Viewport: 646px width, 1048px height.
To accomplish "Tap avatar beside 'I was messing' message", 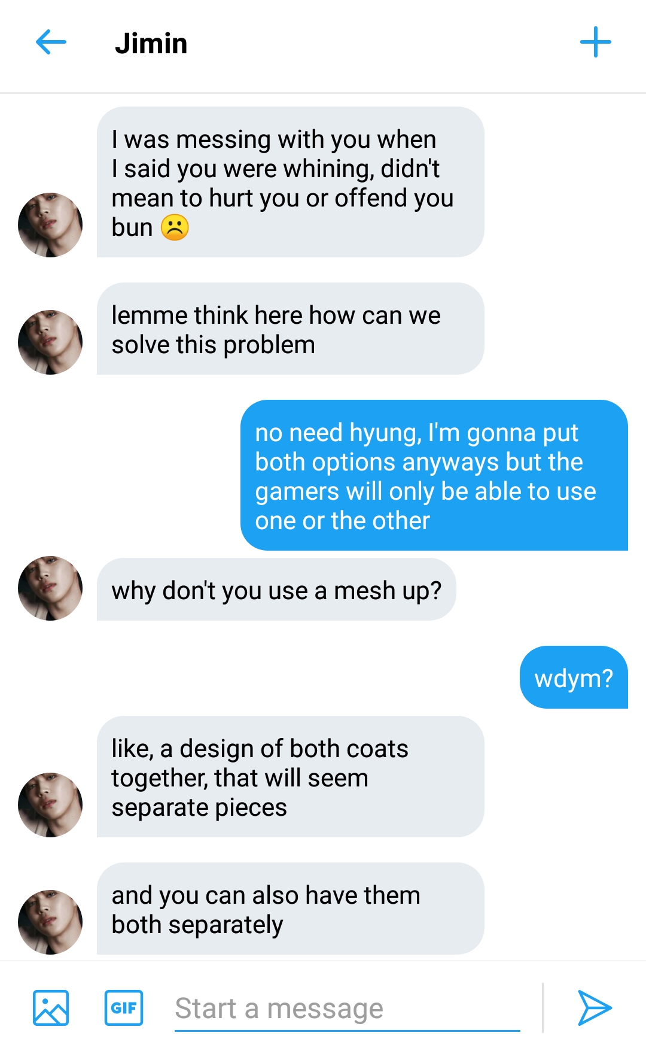I will [50, 225].
